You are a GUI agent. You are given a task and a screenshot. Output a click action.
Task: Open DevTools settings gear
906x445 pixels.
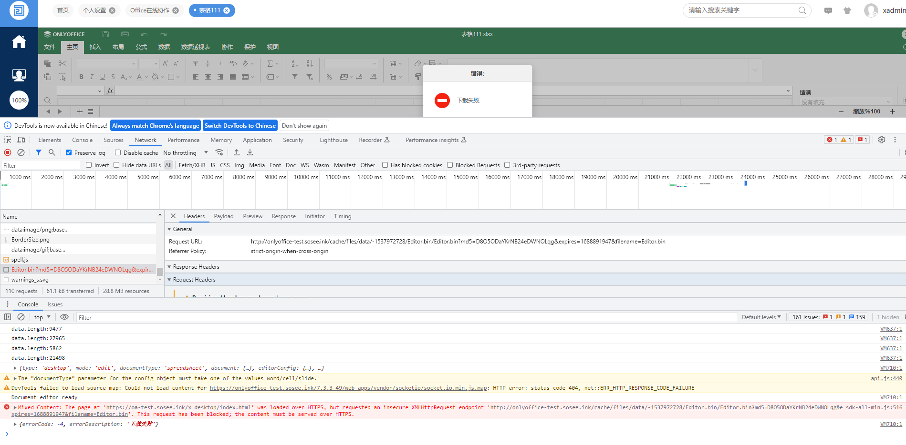(x=882, y=140)
